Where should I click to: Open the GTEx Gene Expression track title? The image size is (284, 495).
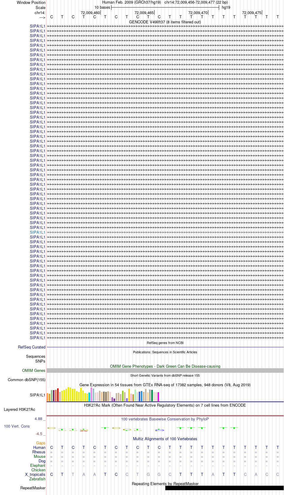click(x=165, y=385)
